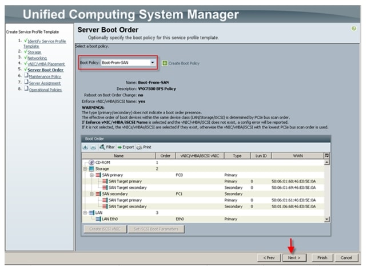Image resolution: width=371 pixels, height=275 pixels.
Task: Click the < Prev button
Action: [269, 258]
